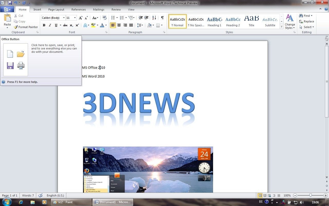The height and width of the screenshot is (206, 329).
Task: Open the font size dropdown
Action: (x=75, y=18)
